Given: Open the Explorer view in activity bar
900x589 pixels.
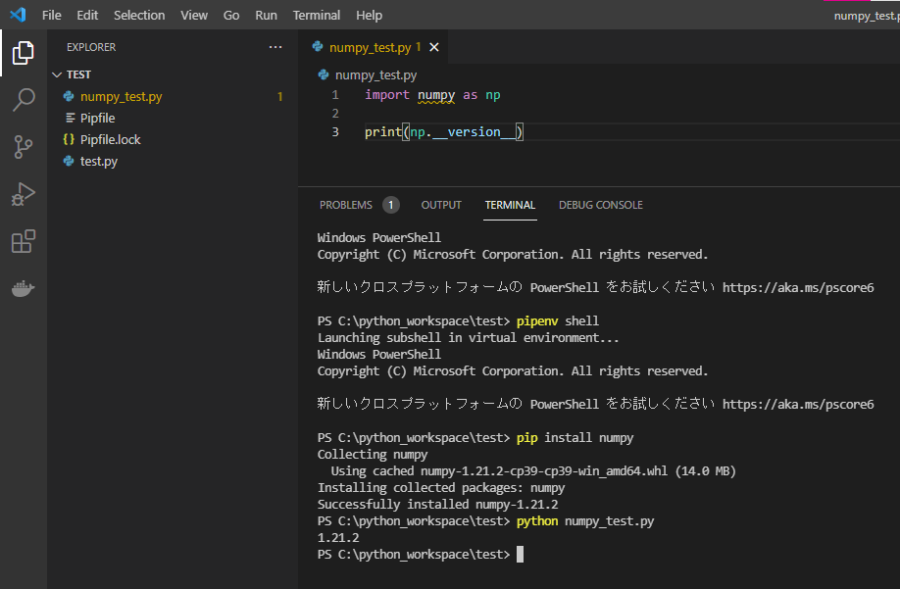Looking at the screenshot, I should click(24, 54).
